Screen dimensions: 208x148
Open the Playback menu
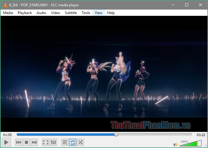point(25,13)
